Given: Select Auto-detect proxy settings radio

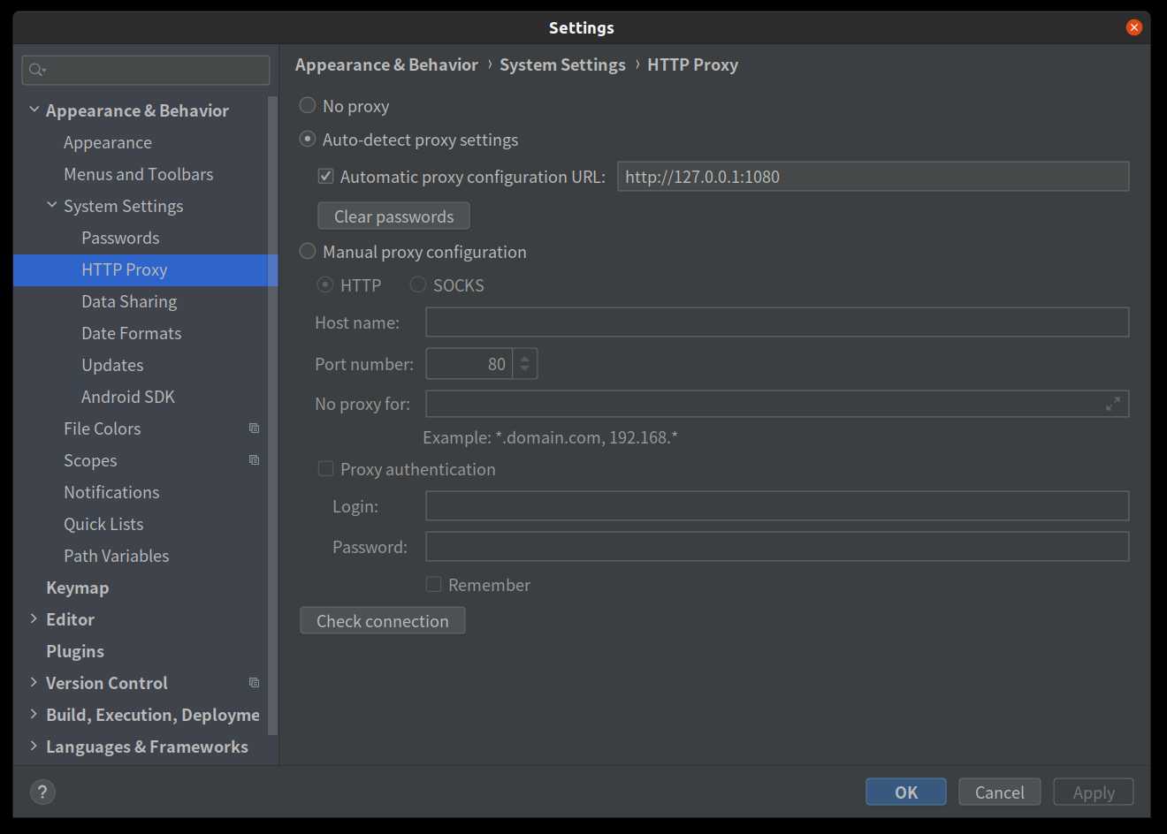Looking at the screenshot, I should (308, 139).
